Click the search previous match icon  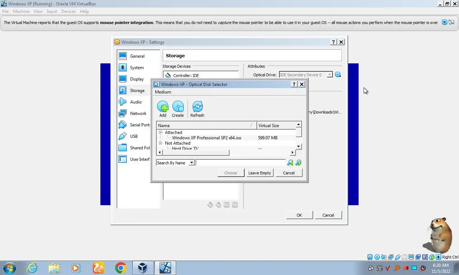click(290, 163)
